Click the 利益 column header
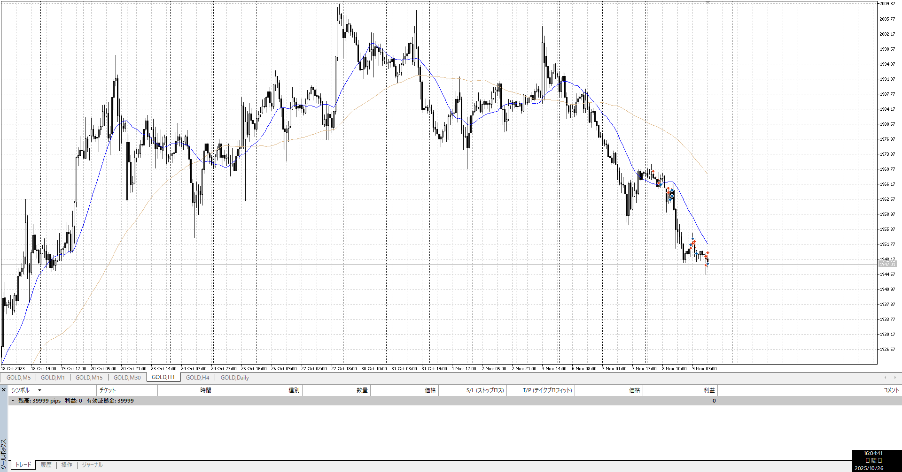The image size is (902, 472). (x=709, y=390)
